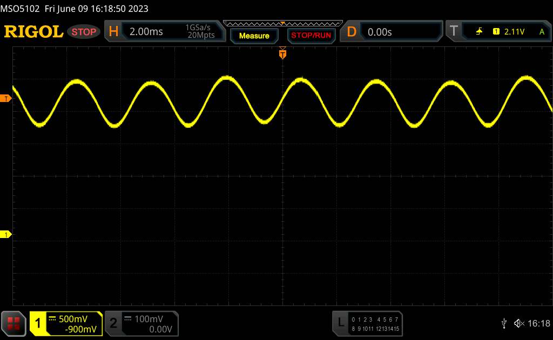Toggle the STOP/RUN button
Image resolution: width=553 pixels, height=340 pixels.
[x=311, y=36]
